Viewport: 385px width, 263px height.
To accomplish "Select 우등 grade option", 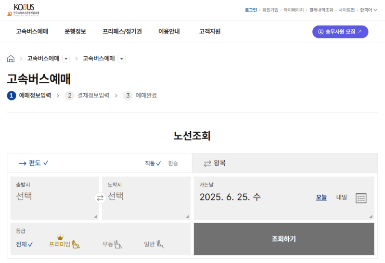I will (x=112, y=244).
